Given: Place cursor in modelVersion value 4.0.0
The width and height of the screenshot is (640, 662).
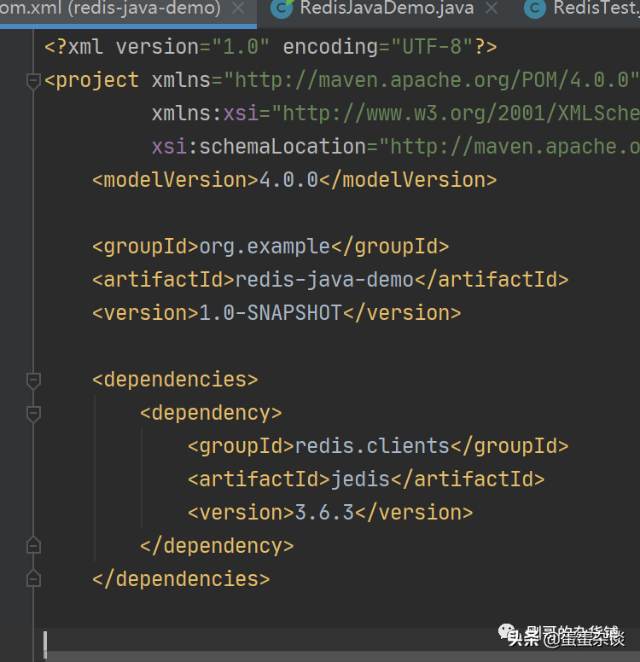Looking at the screenshot, I should pyautogui.click(x=288, y=180).
